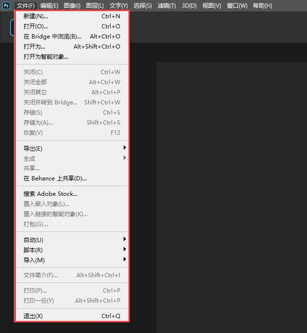Open the 文字(Y) menu
The height and width of the screenshot is (333, 307).
point(118,5)
